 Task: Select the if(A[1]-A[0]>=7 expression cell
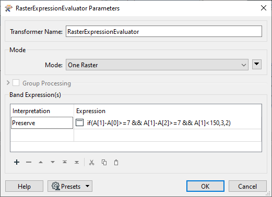click(x=168, y=123)
